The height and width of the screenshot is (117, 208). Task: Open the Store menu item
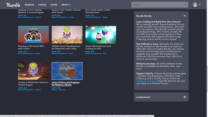54,5
